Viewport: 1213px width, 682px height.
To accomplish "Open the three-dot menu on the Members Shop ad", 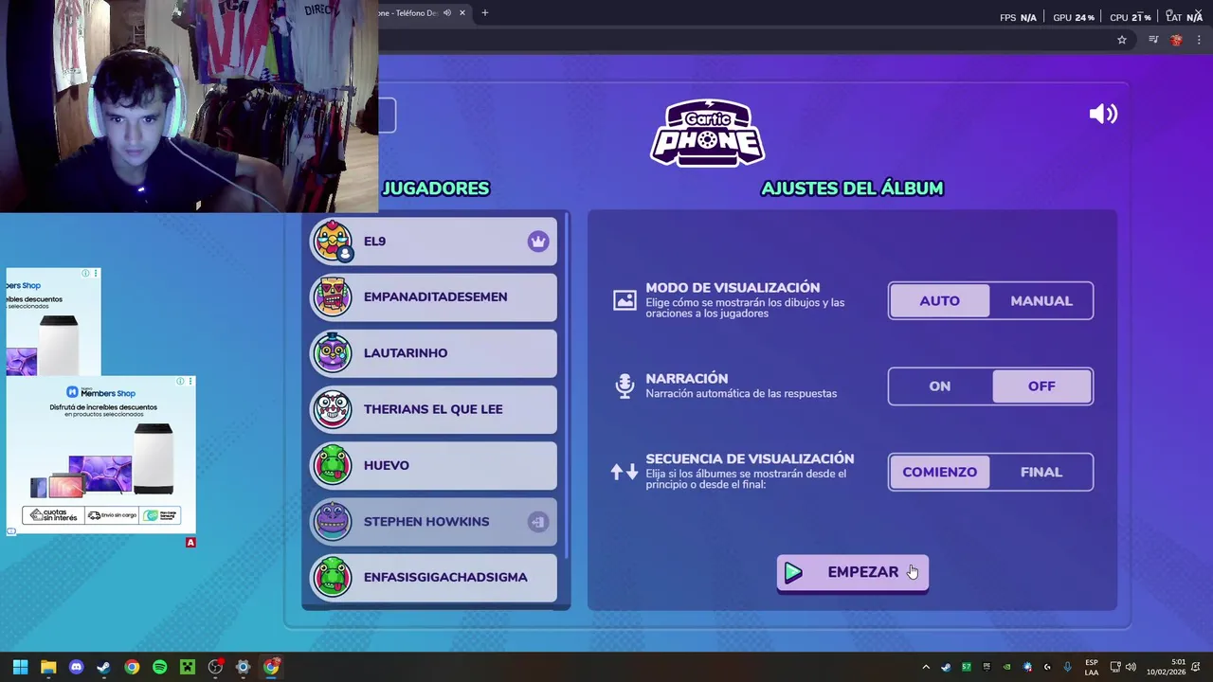I will [x=190, y=382].
